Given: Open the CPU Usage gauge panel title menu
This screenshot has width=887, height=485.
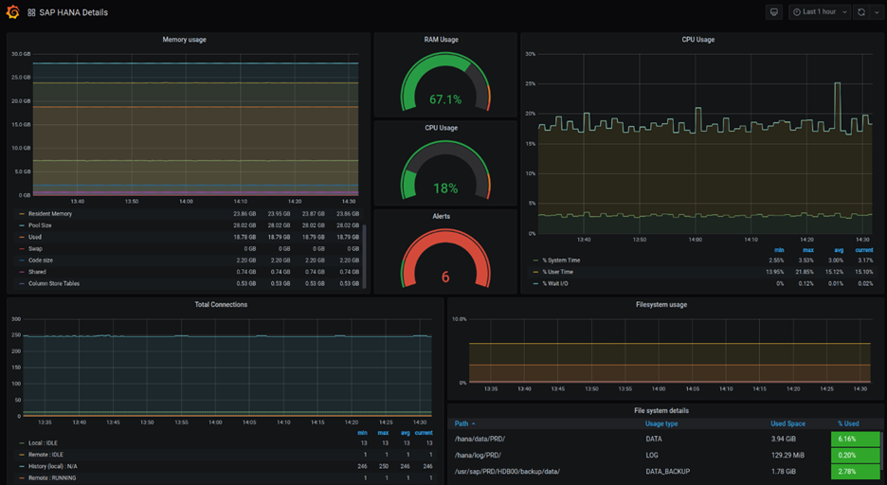Looking at the screenshot, I should click(442, 128).
